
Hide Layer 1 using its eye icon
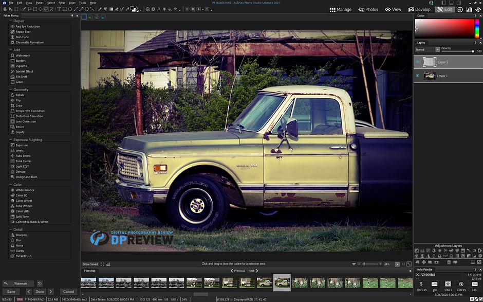pos(416,76)
